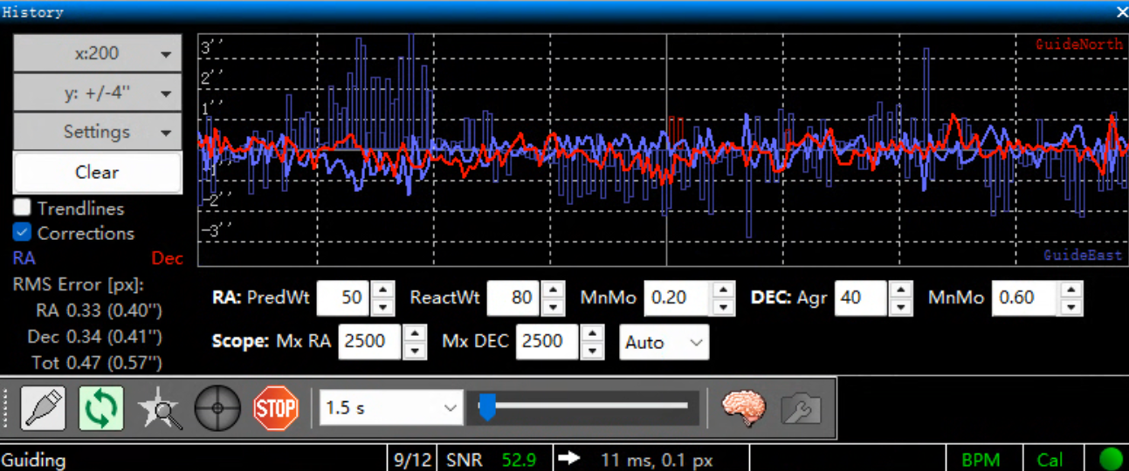1129x471 pixels.
Task: Click the Cal status label
Action: tap(1050, 460)
